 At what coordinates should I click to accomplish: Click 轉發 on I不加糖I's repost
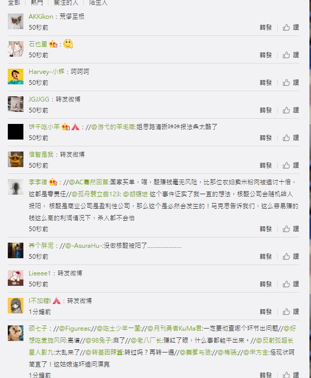266,311
